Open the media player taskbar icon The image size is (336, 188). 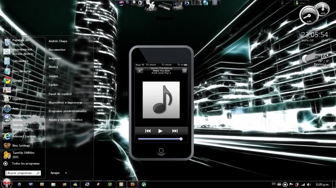point(121,184)
